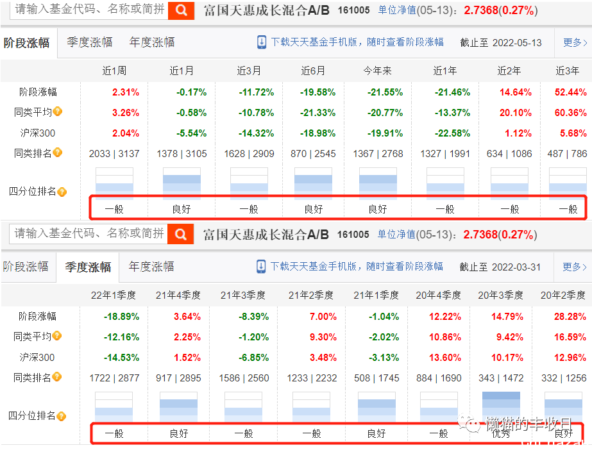Open 四分位排名 help icon in the 22年1季度 table
The image size is (592, 450).
pos(61,416)
